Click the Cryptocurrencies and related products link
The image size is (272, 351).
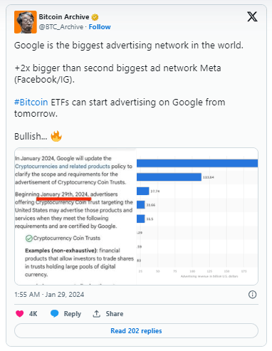click(63, 166)
